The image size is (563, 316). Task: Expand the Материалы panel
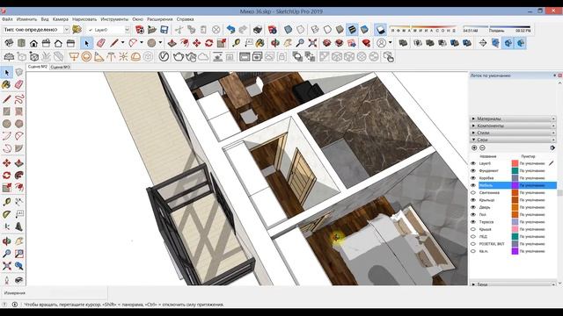point(513,118)
